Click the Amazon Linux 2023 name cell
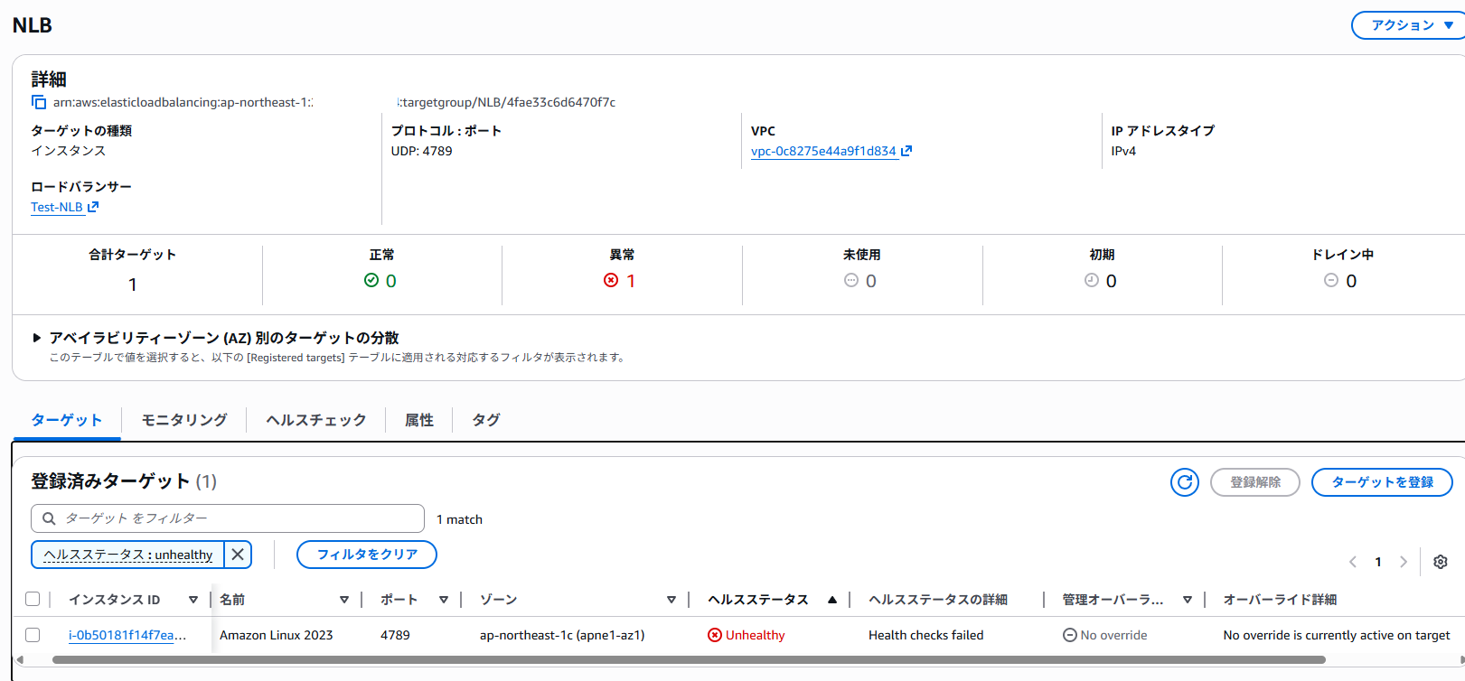The height and width of the screenshot is (681, 1465). (x=277, y=635)
